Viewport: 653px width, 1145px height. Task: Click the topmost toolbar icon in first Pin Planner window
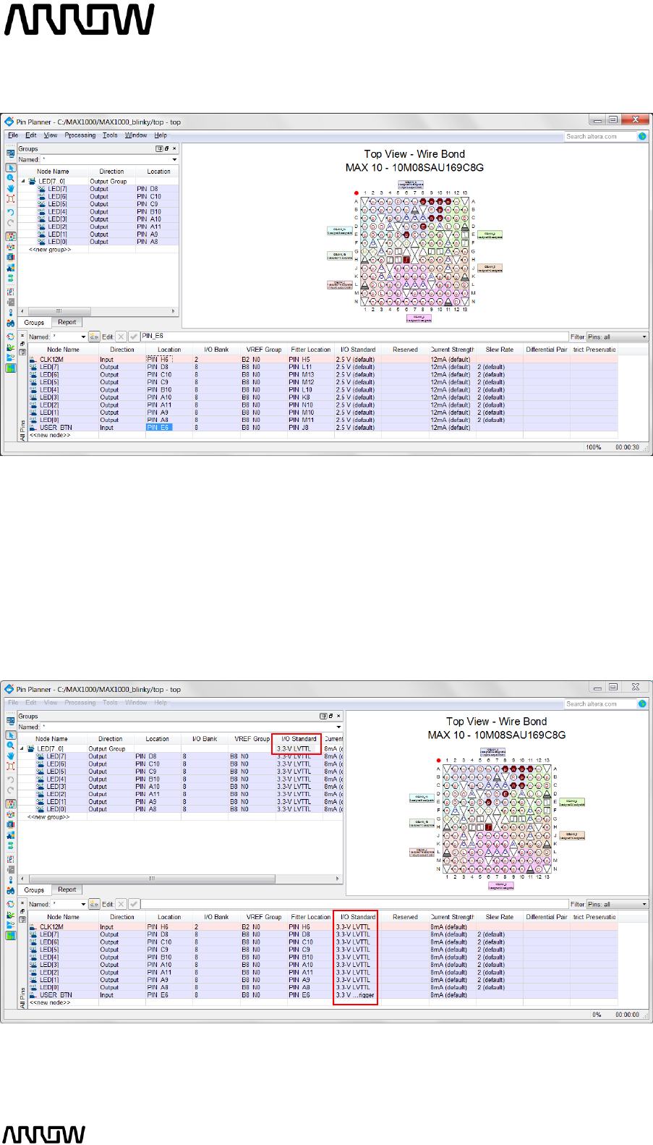coord(10,153)
